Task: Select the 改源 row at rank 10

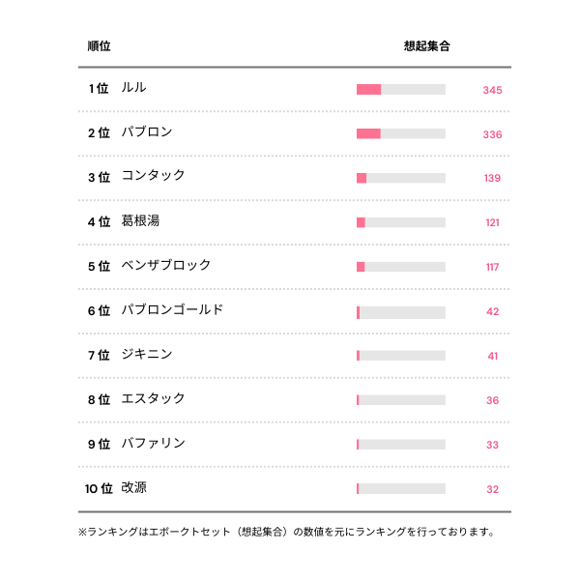Action: [x=134, y=488]
